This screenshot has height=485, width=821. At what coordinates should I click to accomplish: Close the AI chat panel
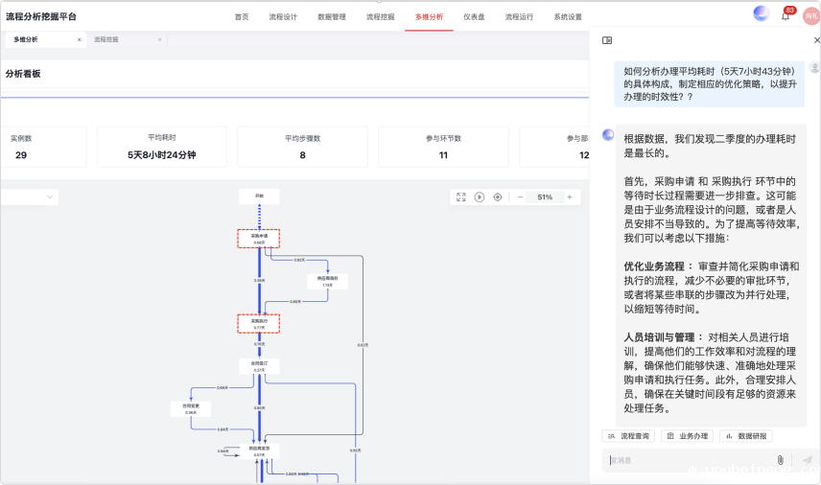[816, 40]
